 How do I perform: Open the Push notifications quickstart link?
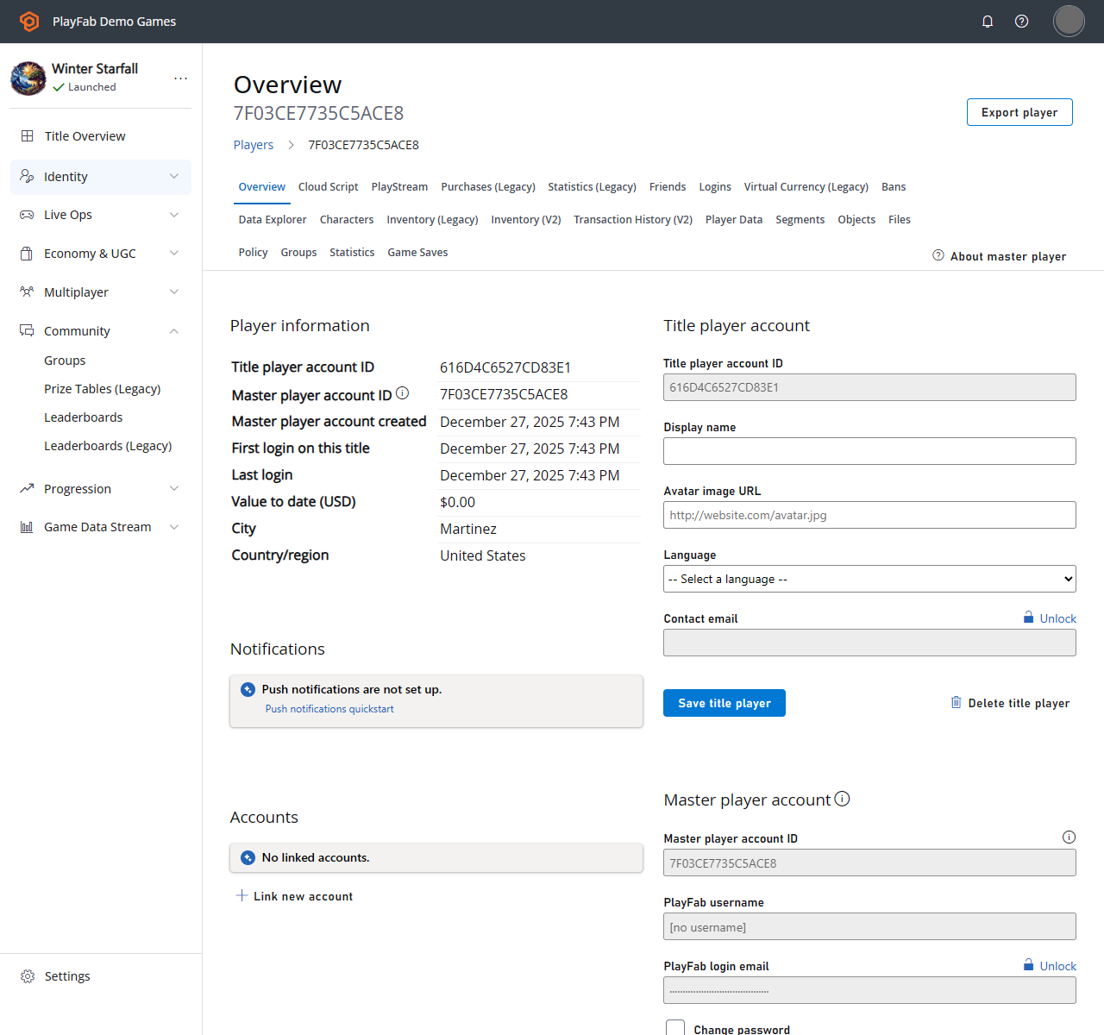click(x=329, y=709)
